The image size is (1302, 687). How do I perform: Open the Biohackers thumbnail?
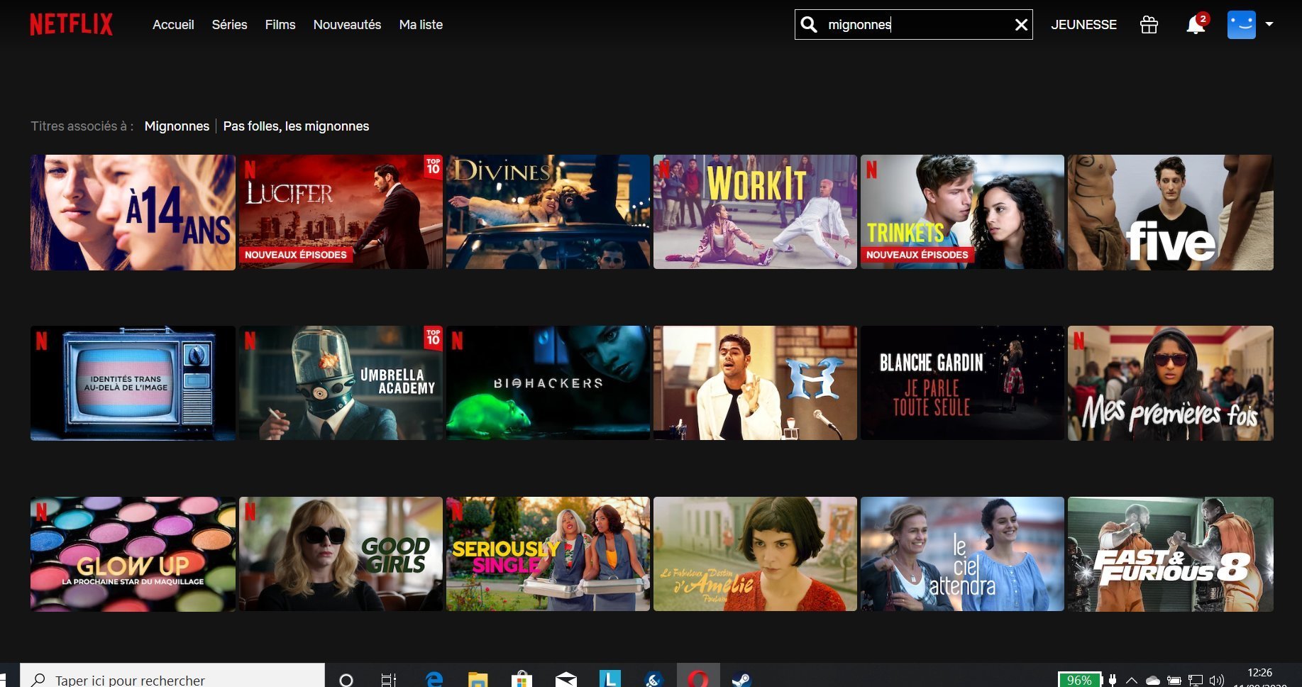coord(548,383)
